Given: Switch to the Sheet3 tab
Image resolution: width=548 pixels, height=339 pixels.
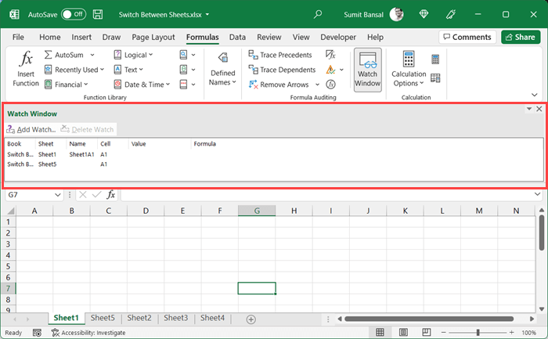Looking at the screenshot, I should coord(175,318).
